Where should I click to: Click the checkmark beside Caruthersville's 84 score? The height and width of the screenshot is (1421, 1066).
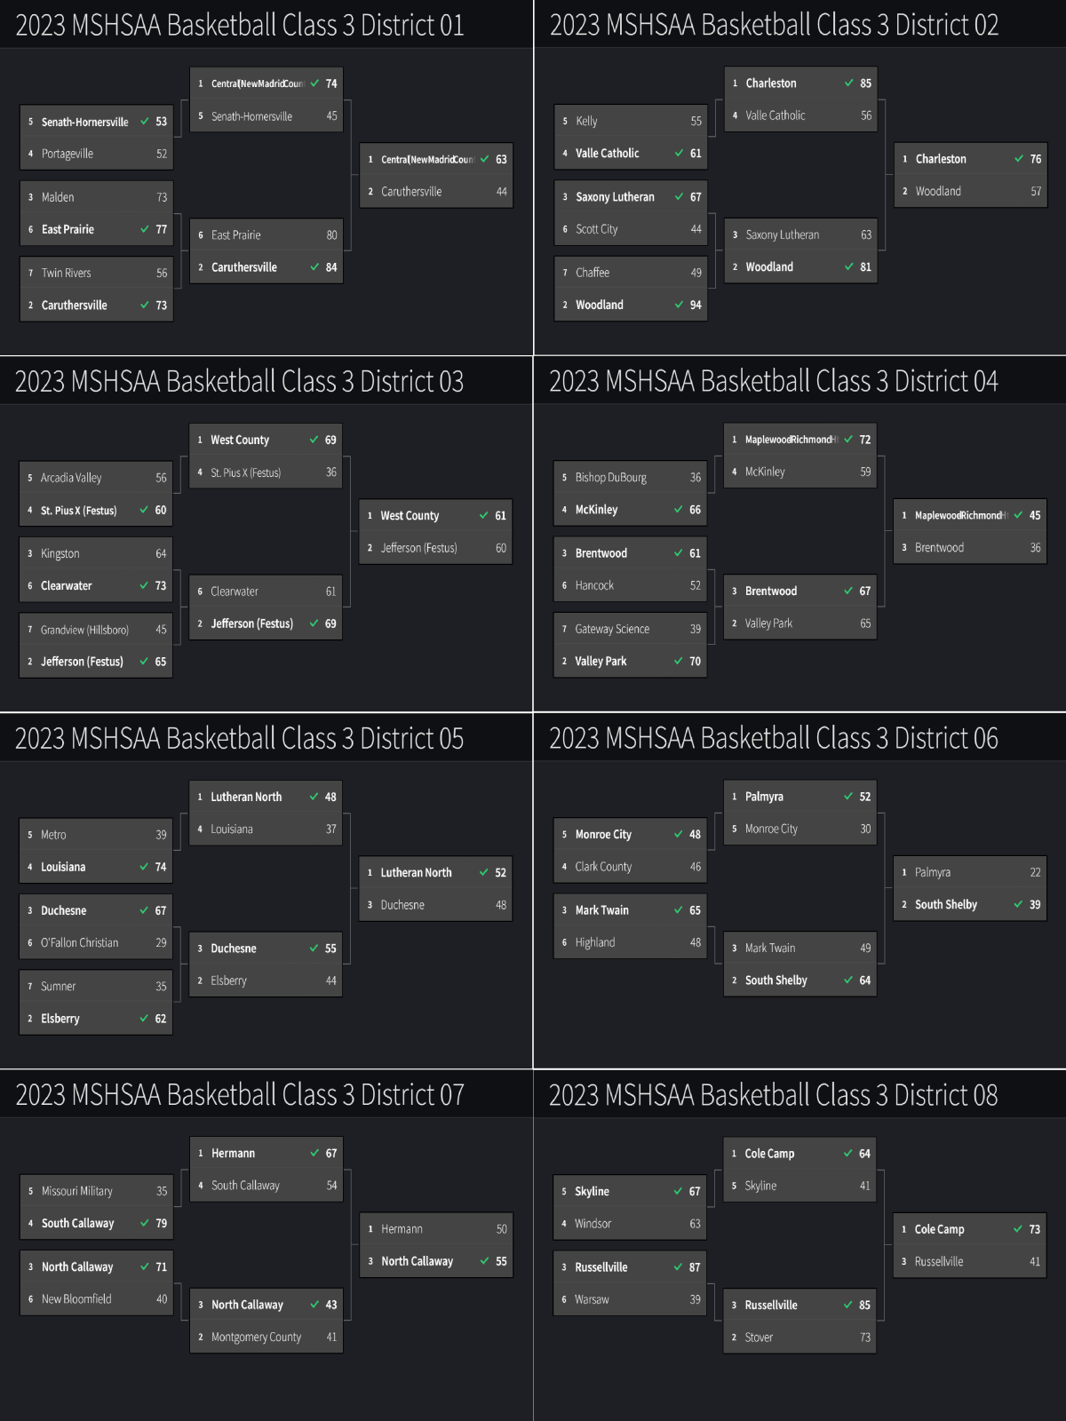pyautogui.click(x=314, y=267)
